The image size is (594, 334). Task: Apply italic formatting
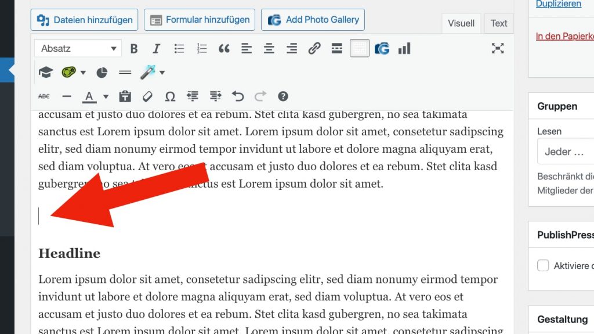tap(156, 49)
